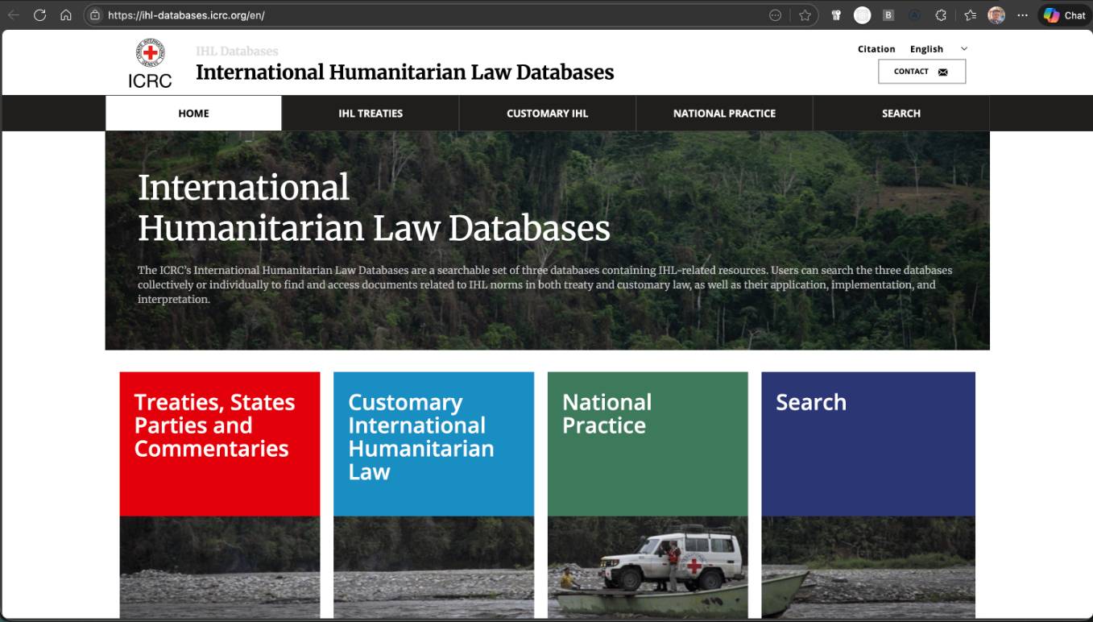Open the favorites list icon
The width and height of the screenshot is (1093, 622).
(x=970, y=15)
